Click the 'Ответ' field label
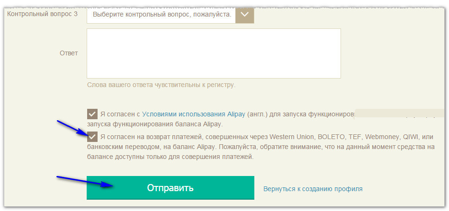Viewport: 449px width, 211px height. [x=69, y=53]
